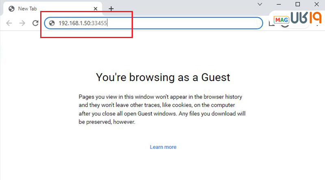The image size is (325, 180).
Task: Click the "You're browsing as a Guest" heading
Action: 163,77
